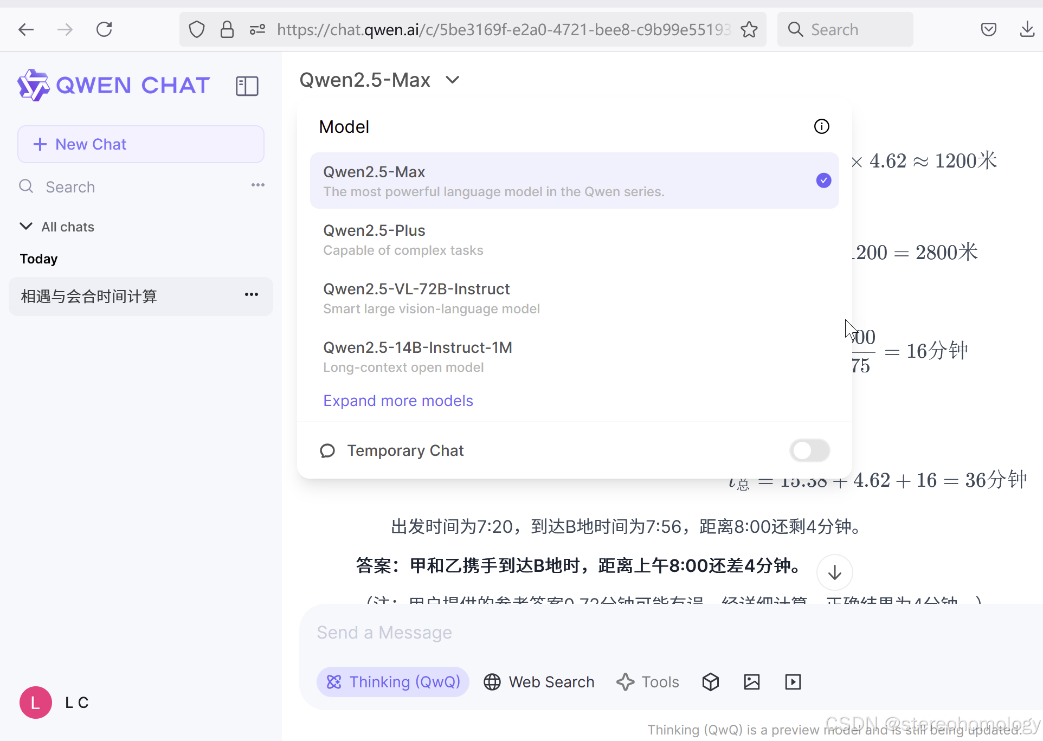Enable Web Search option
Viewport: 1043px width, 741px height.
[539, 682]
